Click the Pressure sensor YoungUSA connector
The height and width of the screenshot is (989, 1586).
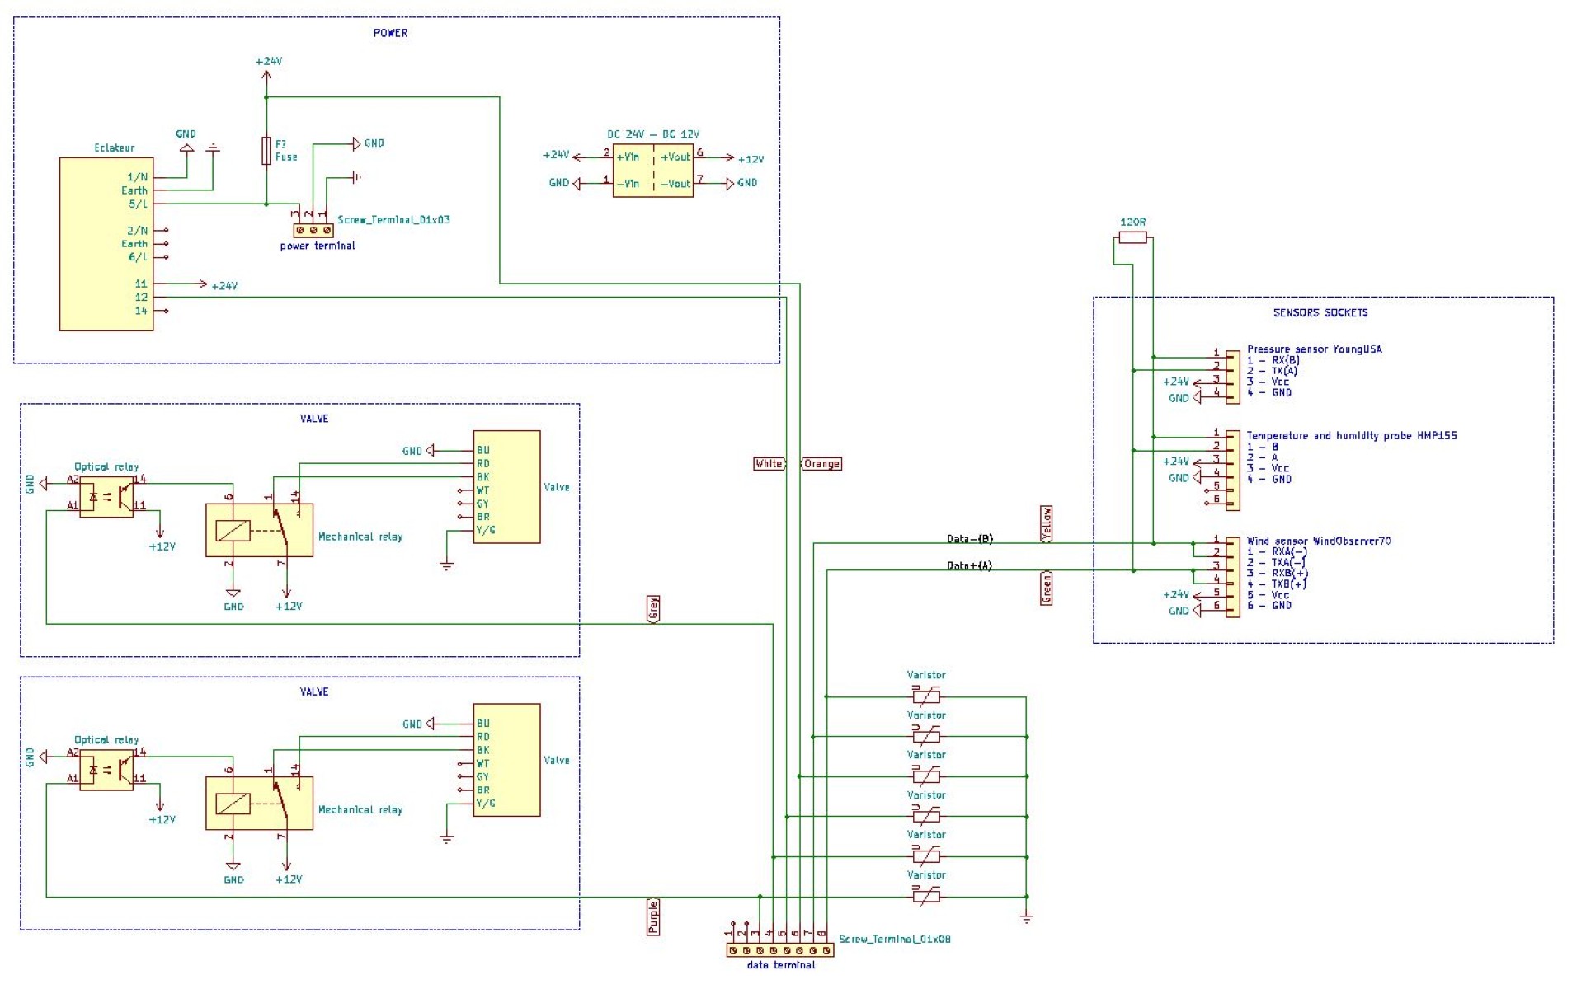coord(1232,377)
